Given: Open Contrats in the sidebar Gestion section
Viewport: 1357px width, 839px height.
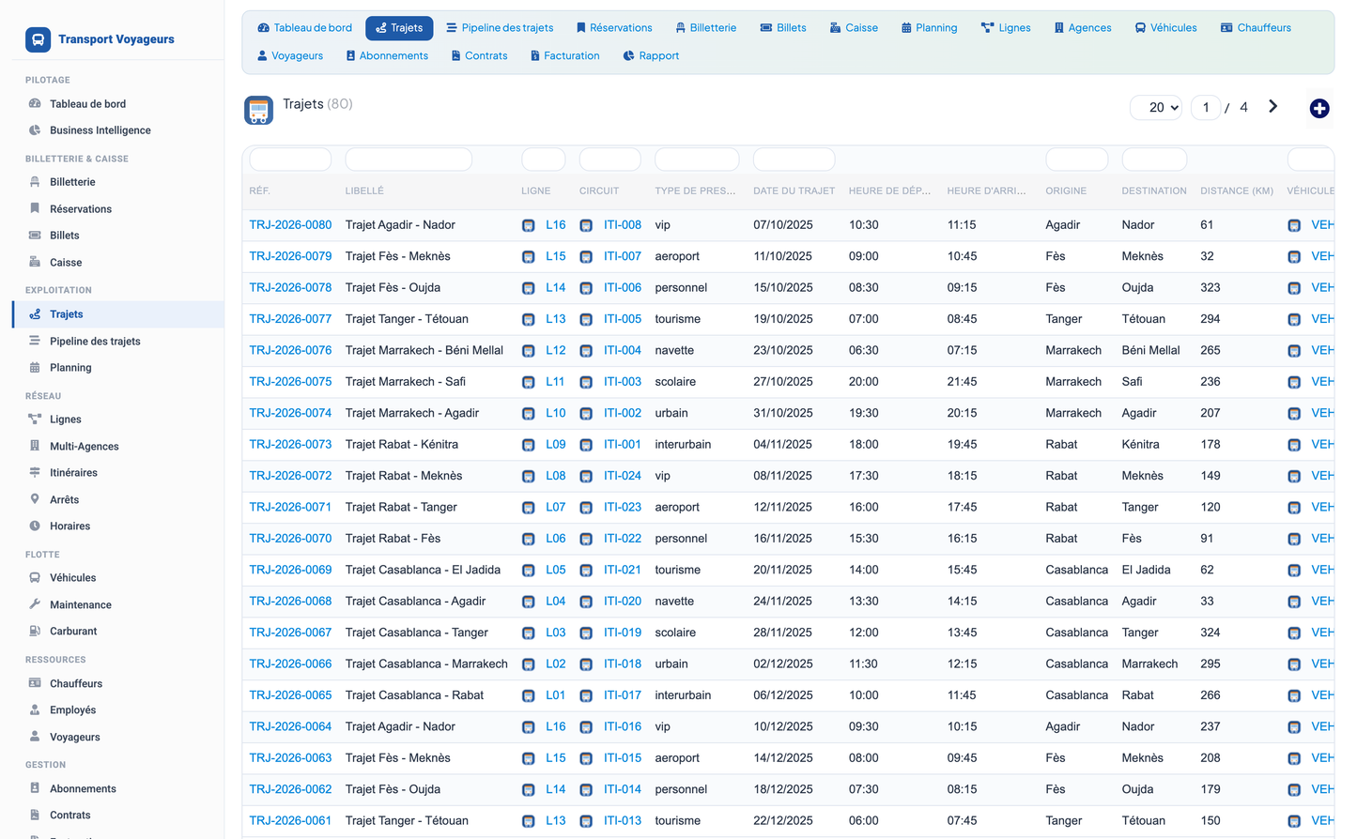Looking at the screenshot, I should click(70, 816).
